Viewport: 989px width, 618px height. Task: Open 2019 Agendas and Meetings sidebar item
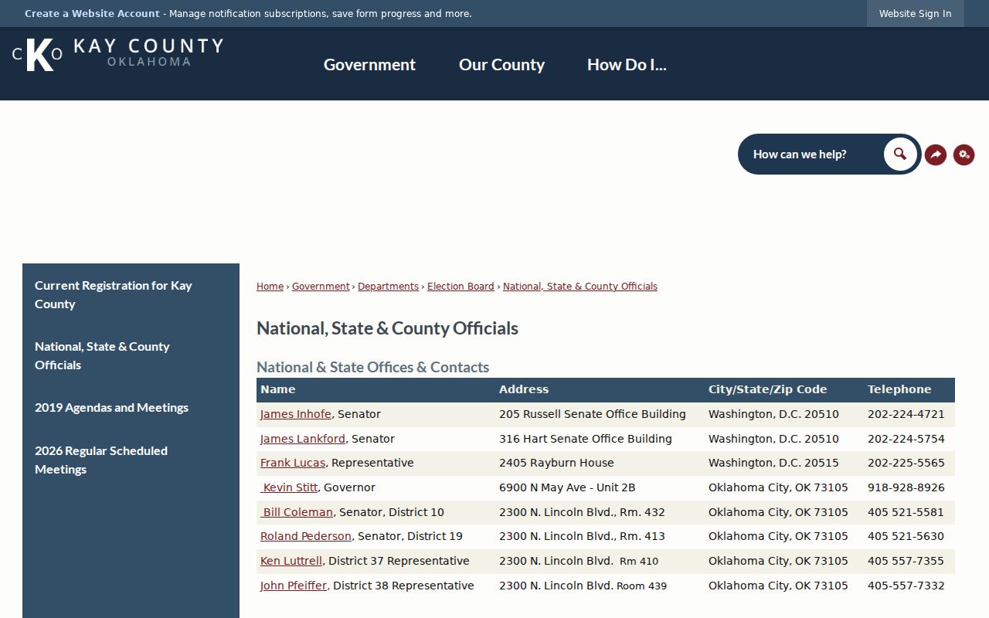coord(131,407)
